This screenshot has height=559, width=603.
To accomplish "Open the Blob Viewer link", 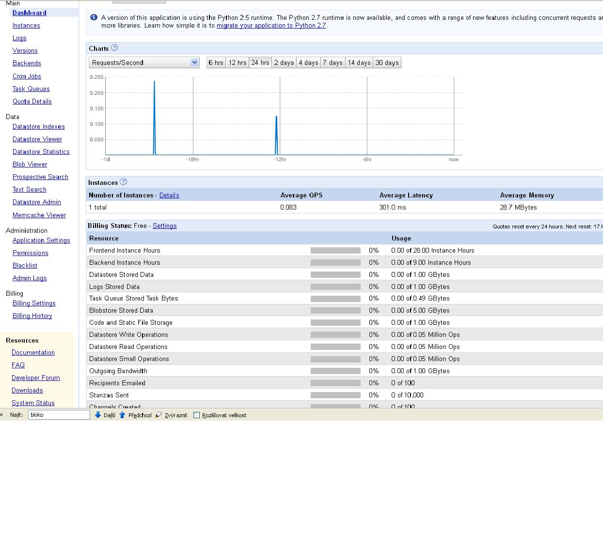I will [30, 164].
